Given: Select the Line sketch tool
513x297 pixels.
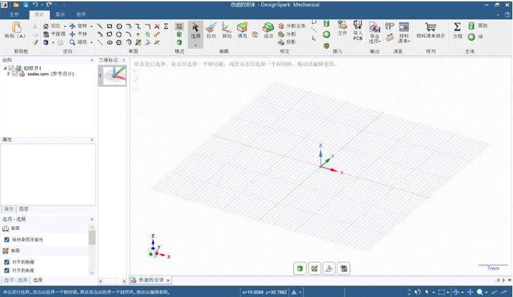Looking at the screenshot, I should pos(100,26).
